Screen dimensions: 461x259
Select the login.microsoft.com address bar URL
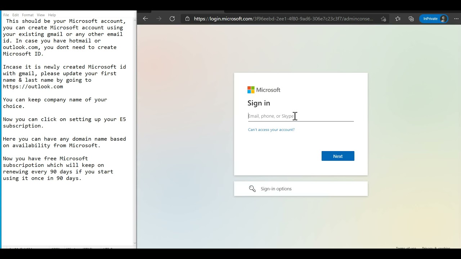284,19
